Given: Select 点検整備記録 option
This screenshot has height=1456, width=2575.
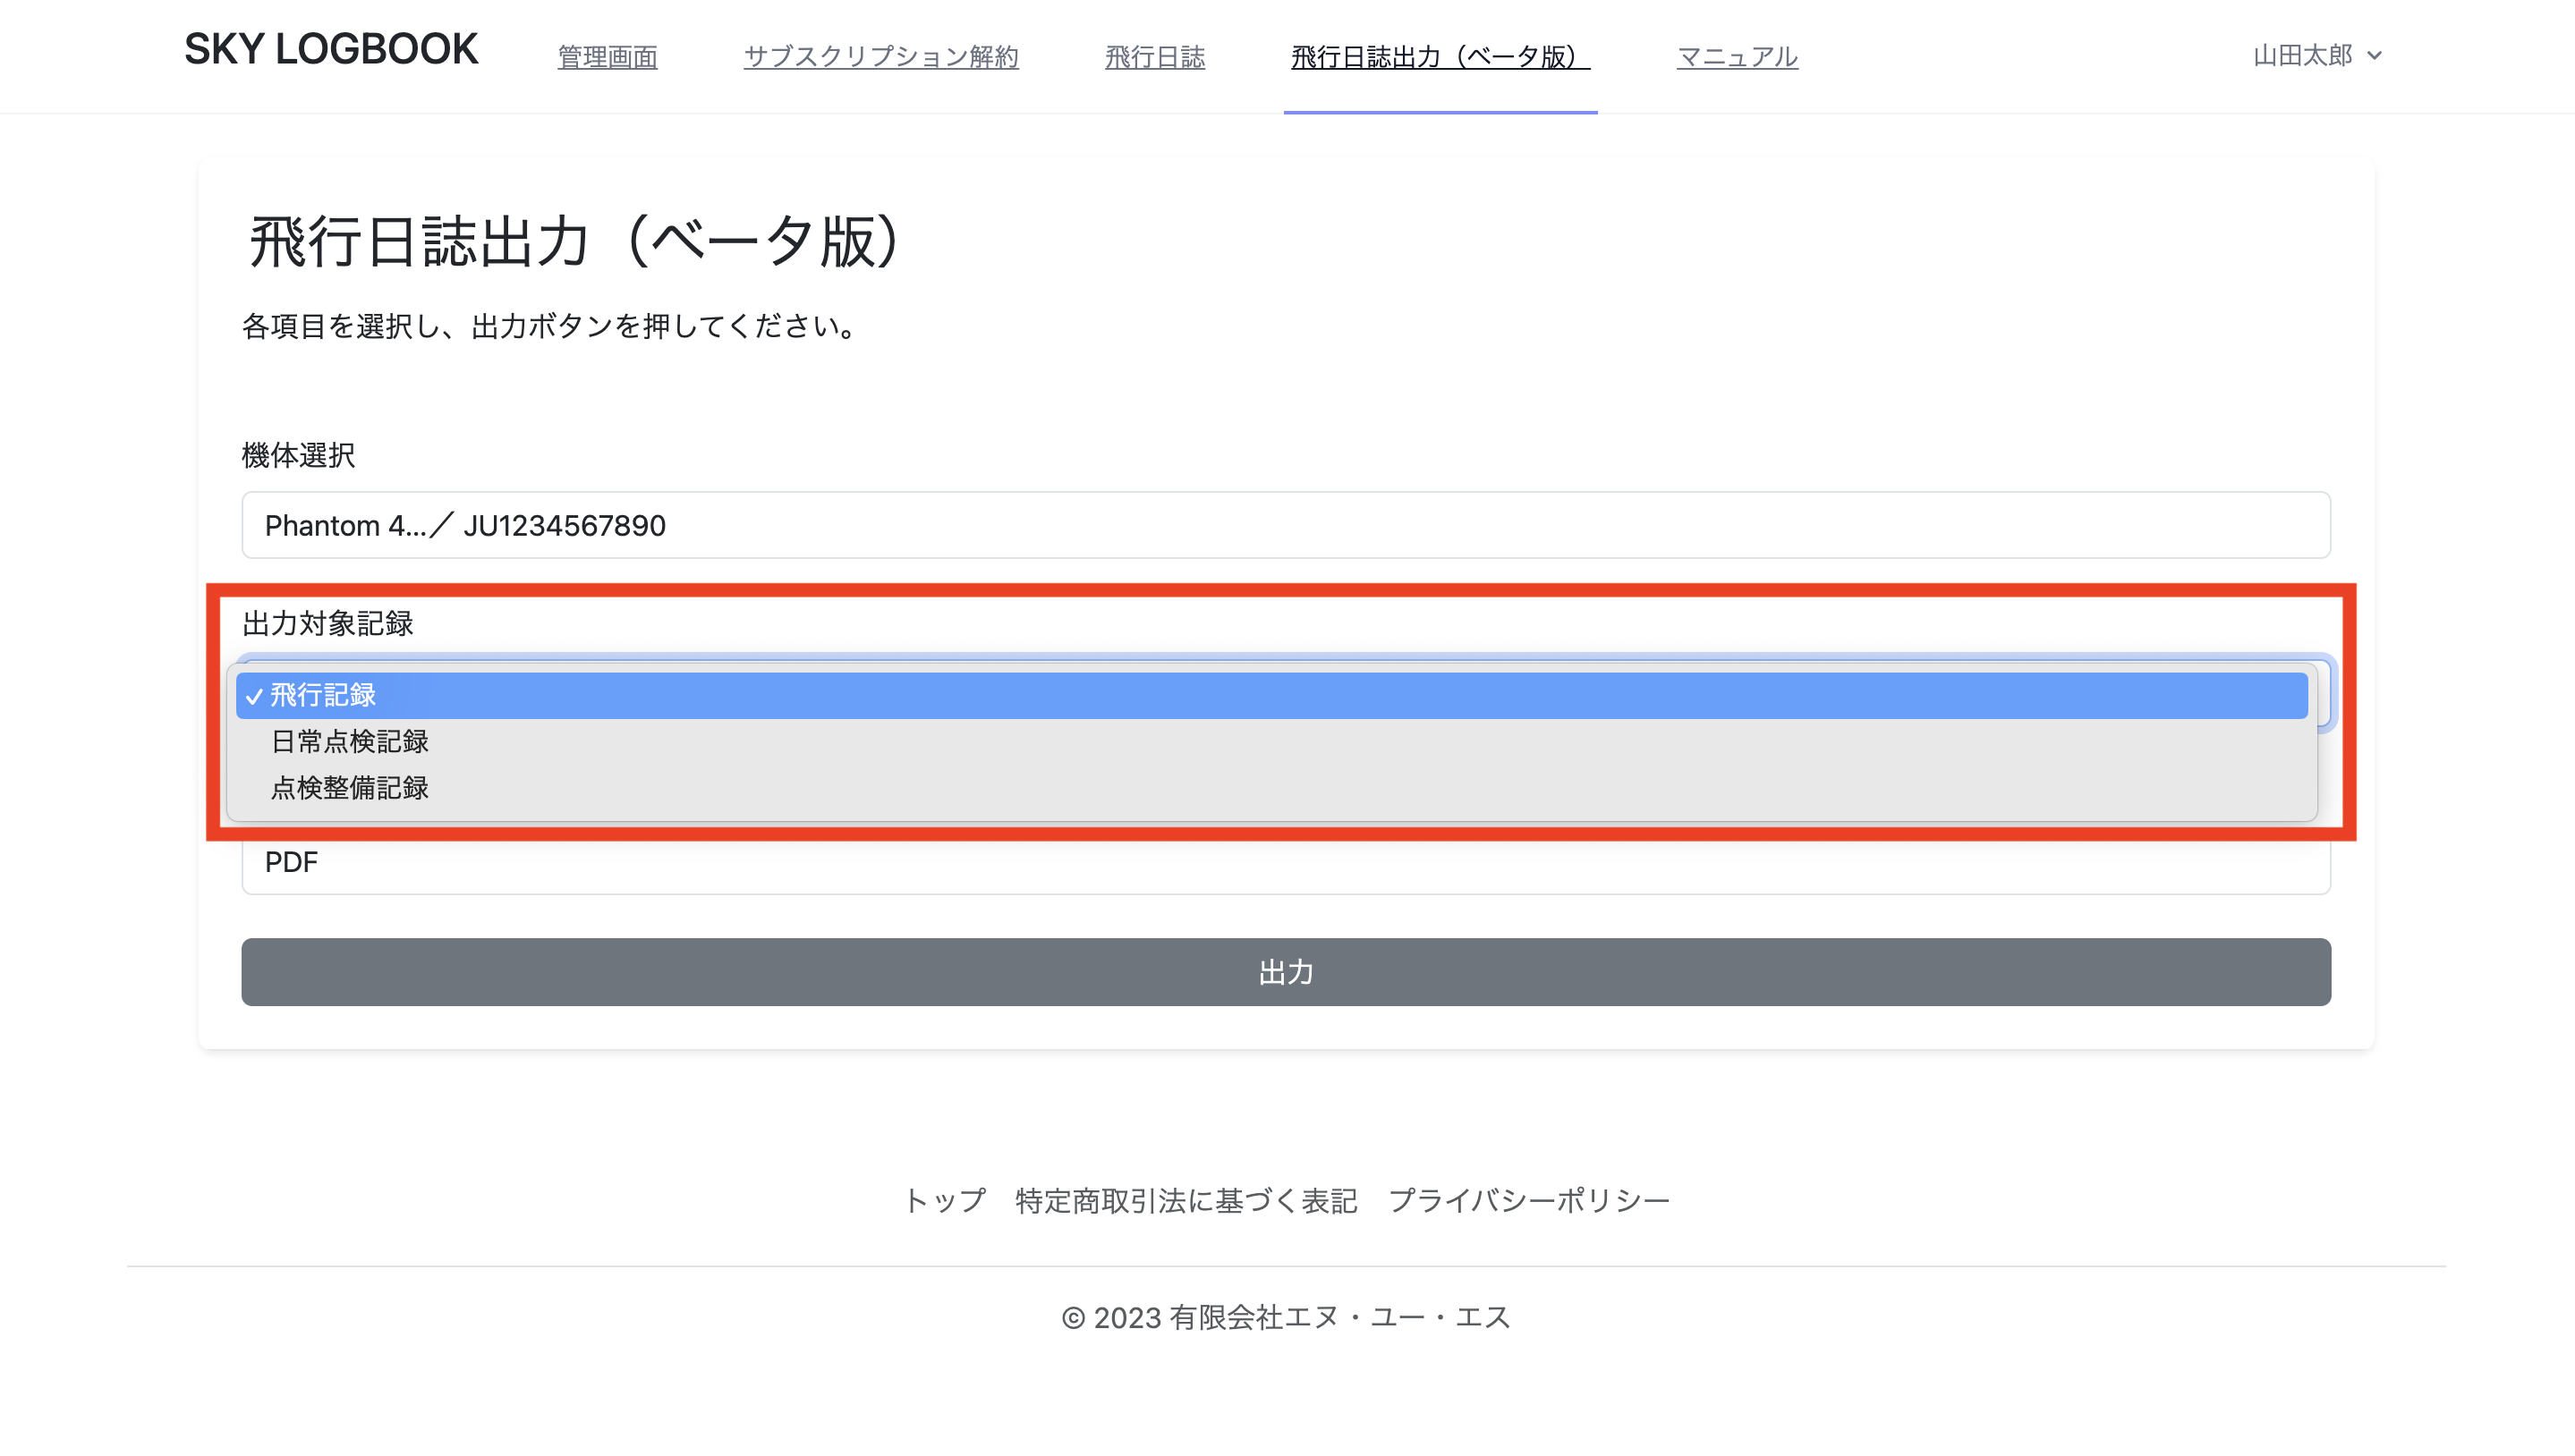Looking at the screenshot, I should (x=348, y=788).
